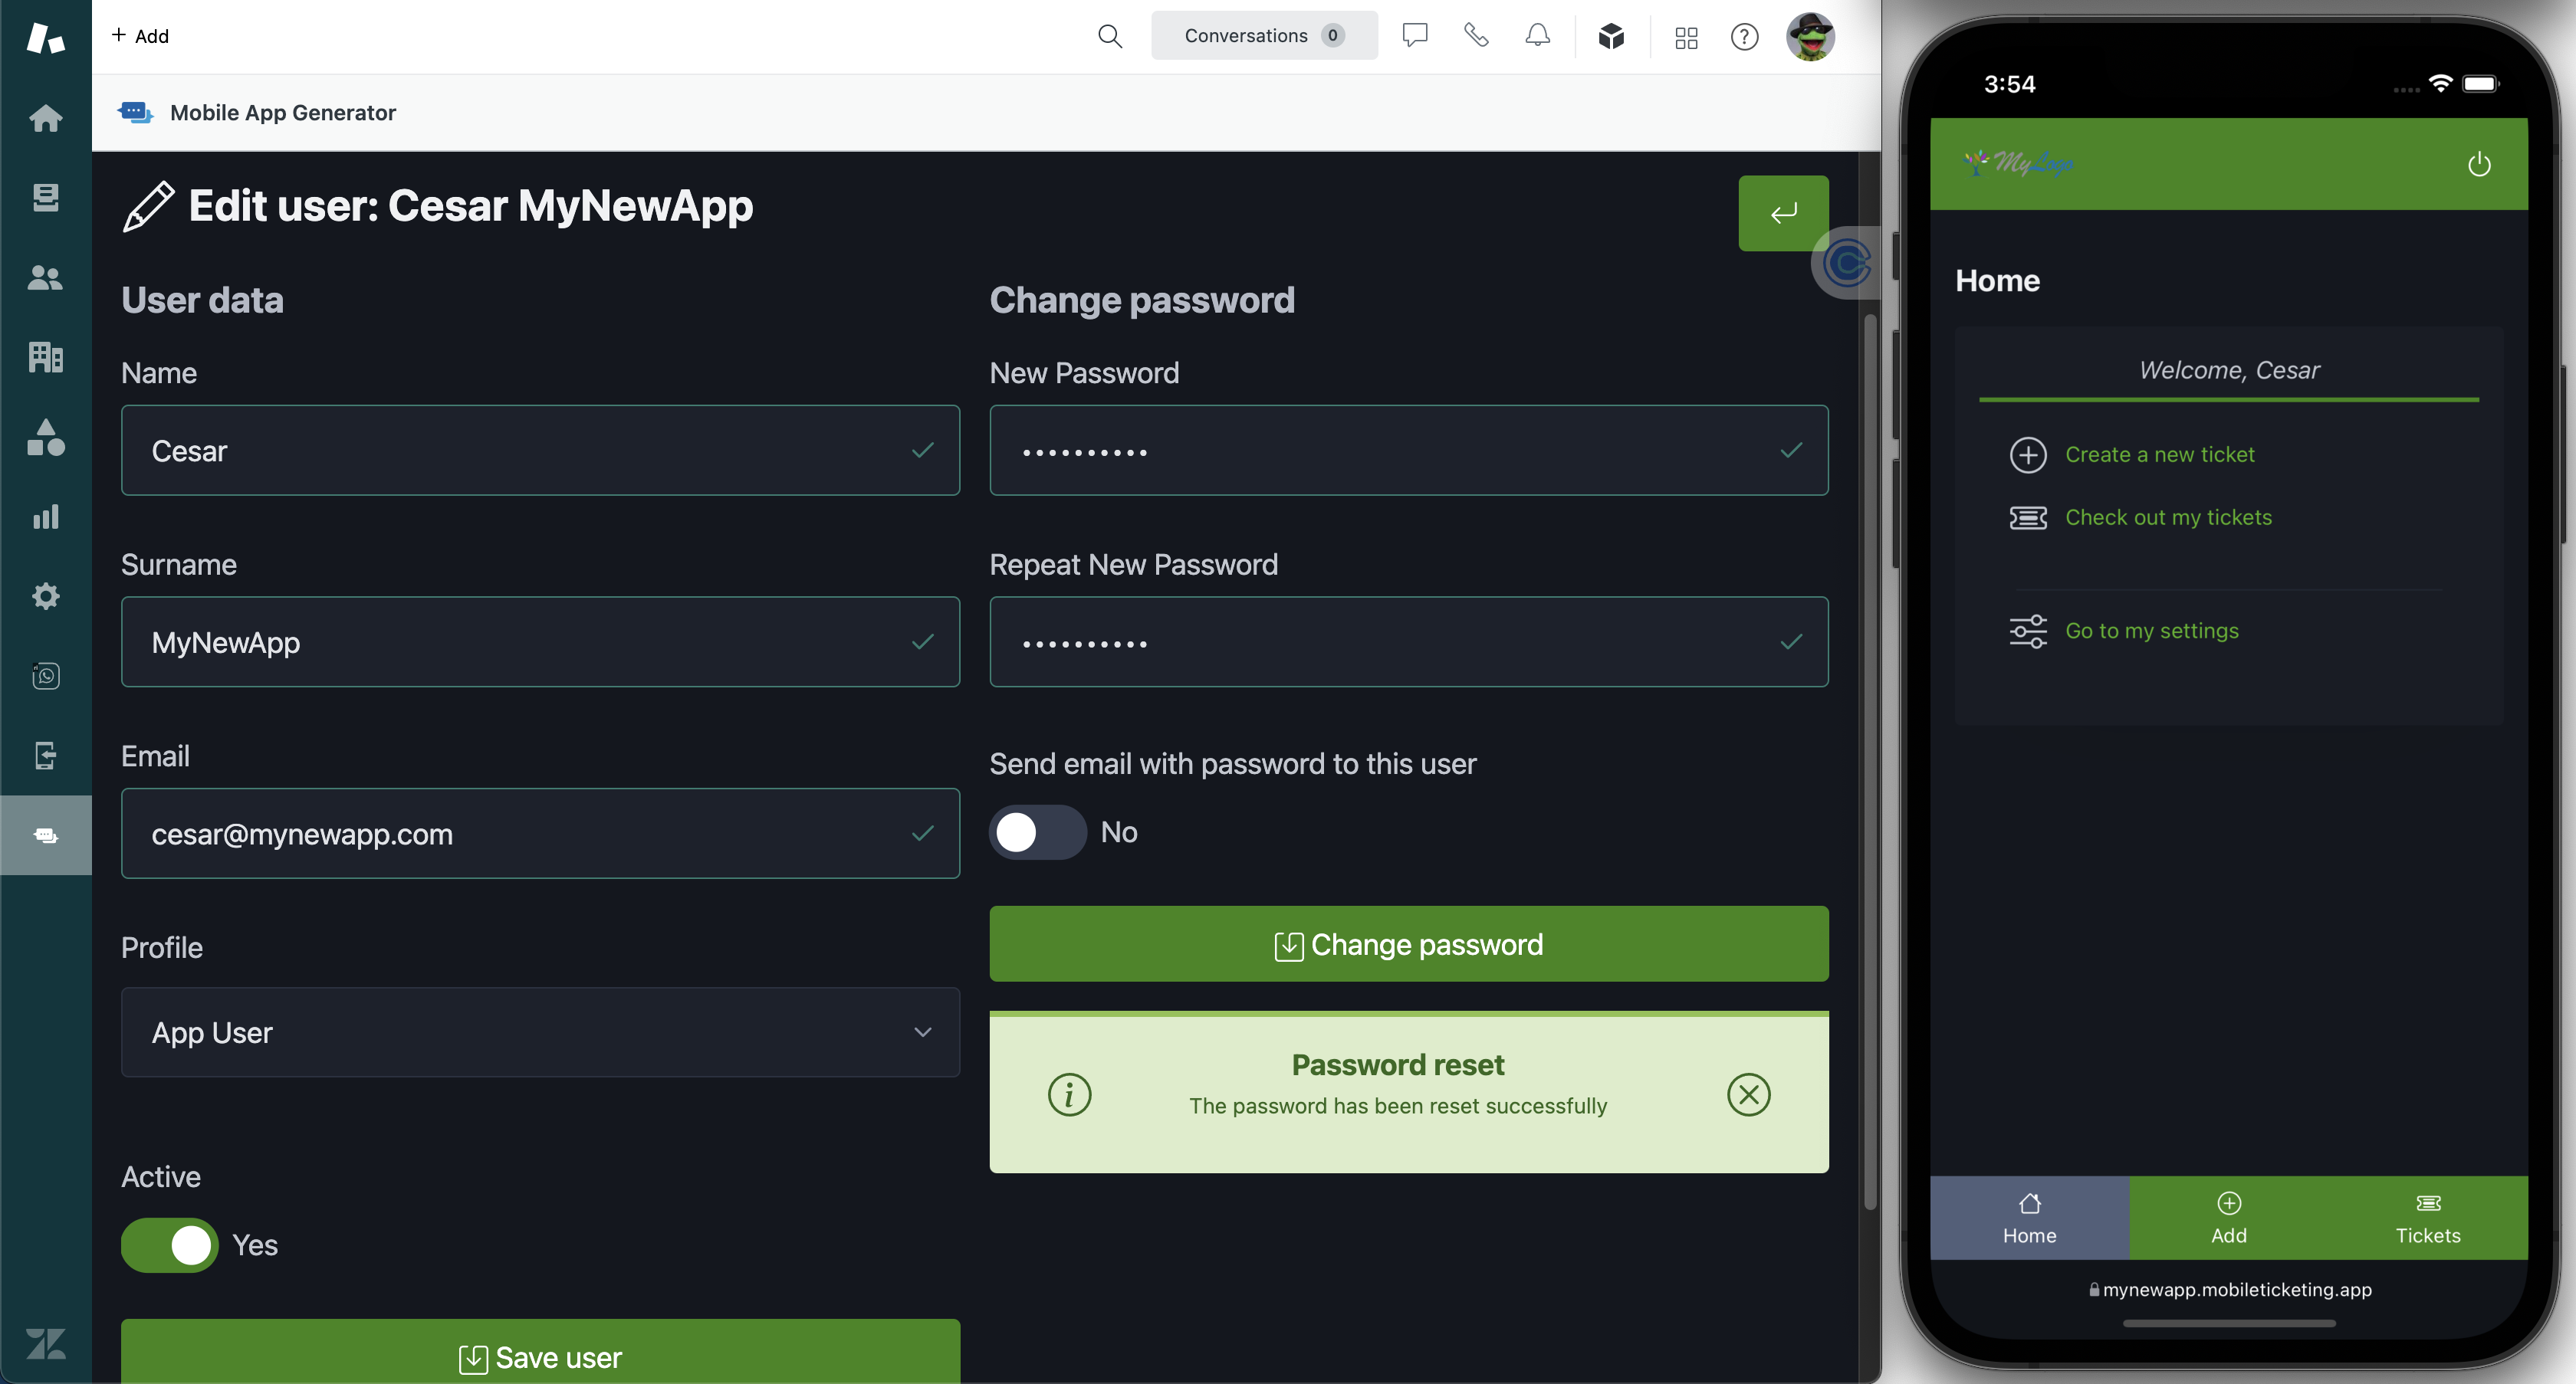Open the Views icon in the sidebar
This screenshot has height=1384, width=2576.
pos(45,198)
